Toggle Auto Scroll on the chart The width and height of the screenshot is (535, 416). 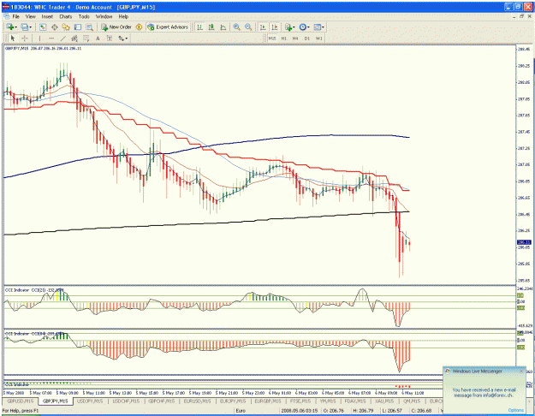pos(263,27)
